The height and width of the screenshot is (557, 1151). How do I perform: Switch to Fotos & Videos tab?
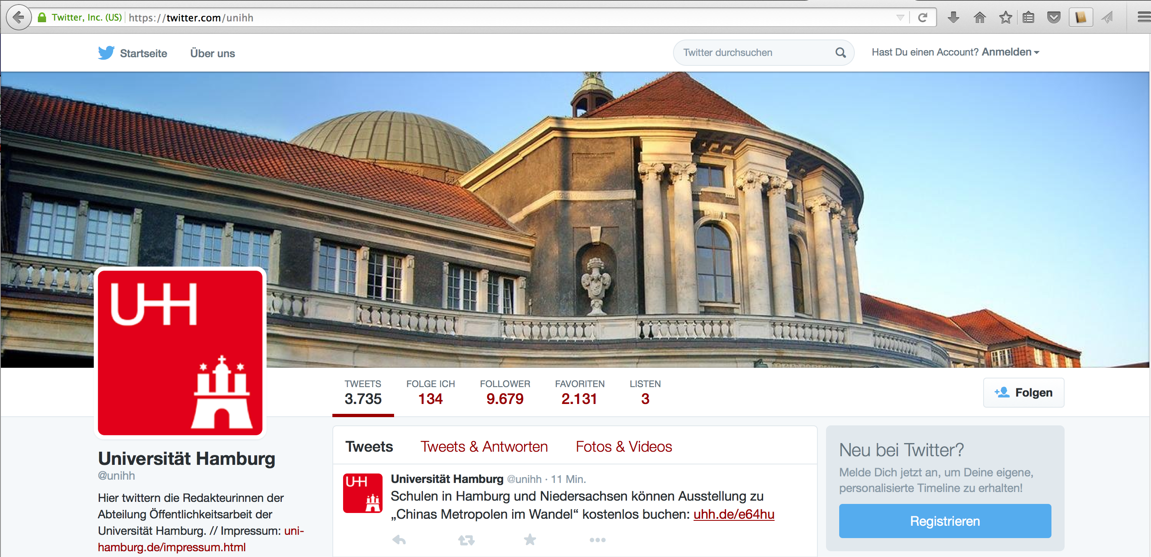tap(624, 447)
